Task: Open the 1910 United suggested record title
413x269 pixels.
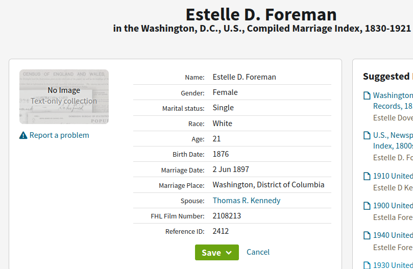Action: pyautogui.click(x=393, y=176)
